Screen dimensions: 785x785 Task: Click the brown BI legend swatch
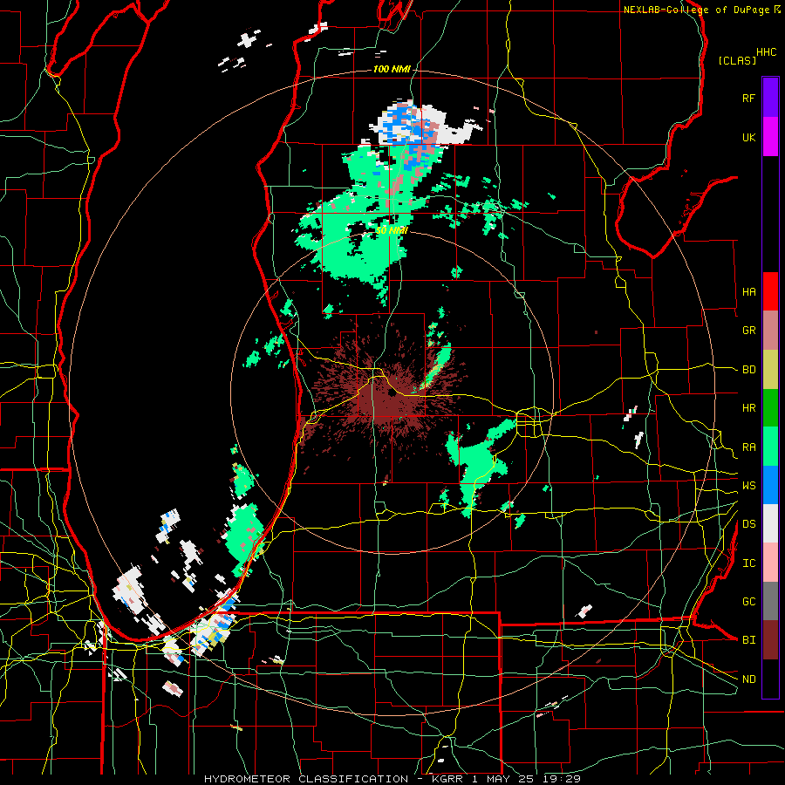770,640
